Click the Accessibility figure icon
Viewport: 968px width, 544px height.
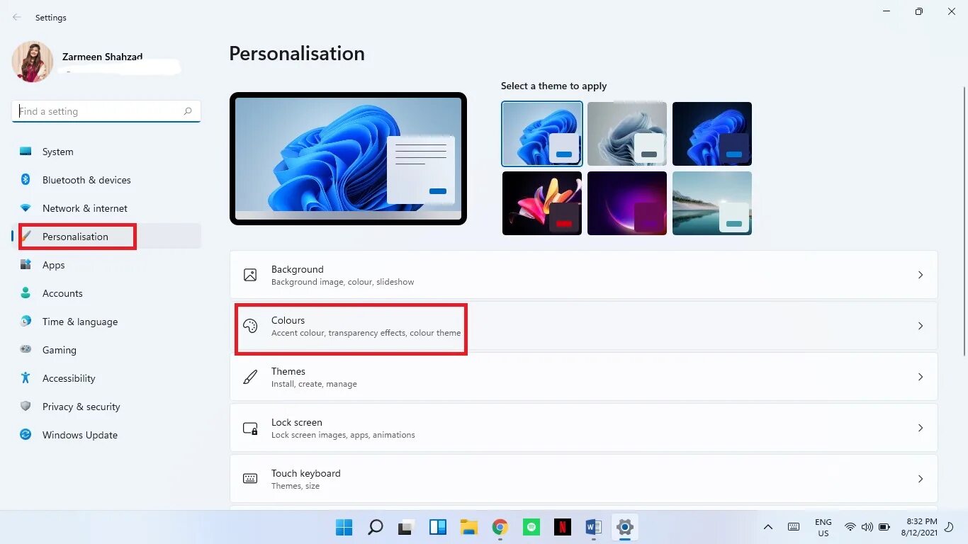point(26,378)
